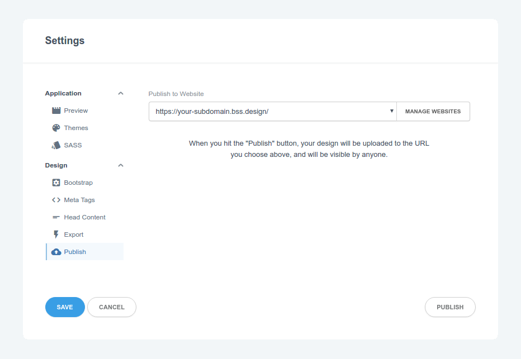
Task: Click the Design section heading
Action: [x=56, y=165]
